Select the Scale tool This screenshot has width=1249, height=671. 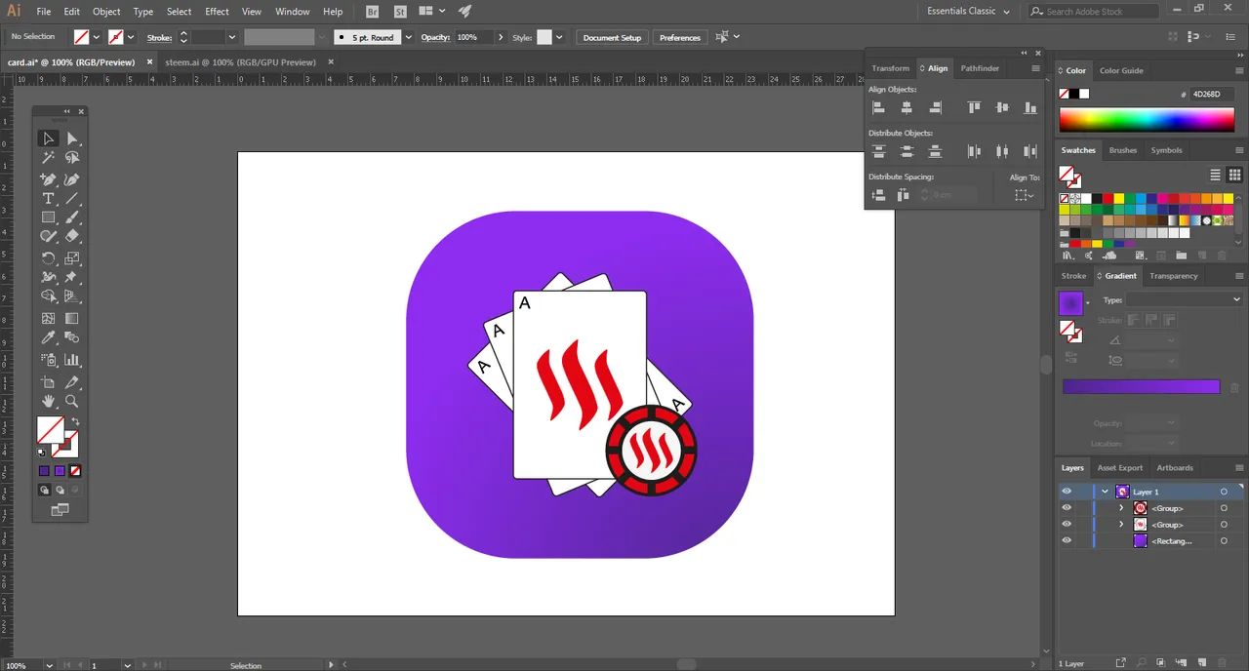[72, 258]
